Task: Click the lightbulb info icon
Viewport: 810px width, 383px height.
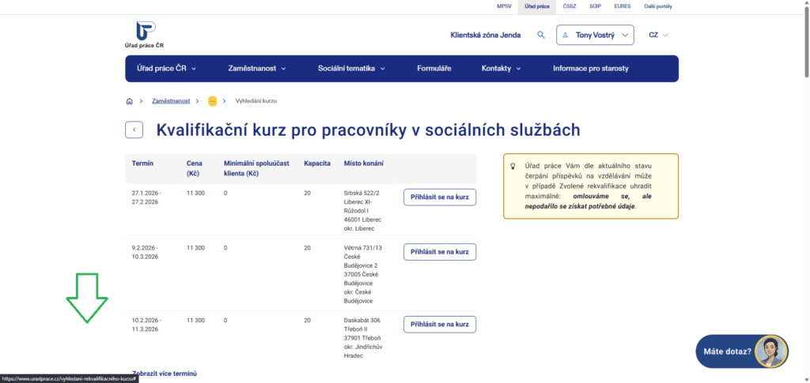Action: point(513,166)
